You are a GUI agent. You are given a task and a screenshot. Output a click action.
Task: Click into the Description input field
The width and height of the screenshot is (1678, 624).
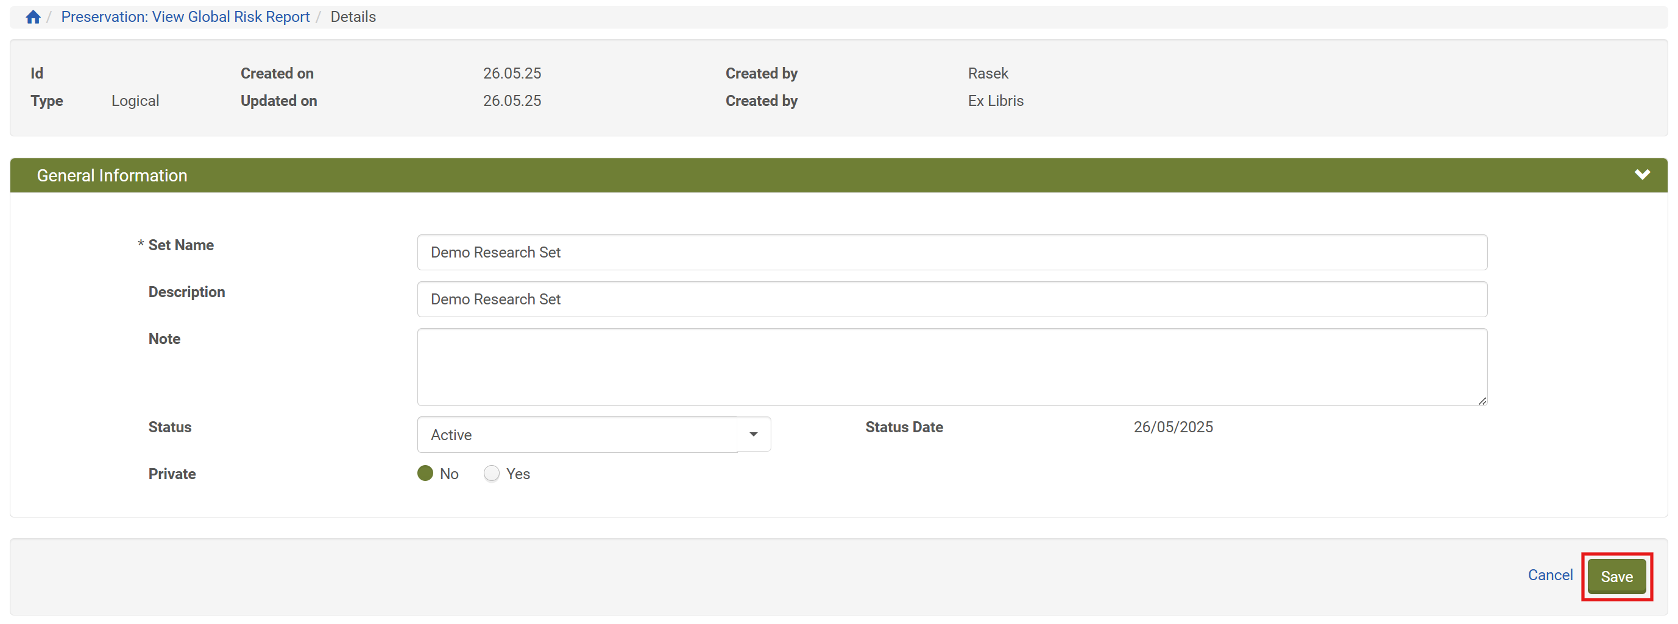pos(952,299)
